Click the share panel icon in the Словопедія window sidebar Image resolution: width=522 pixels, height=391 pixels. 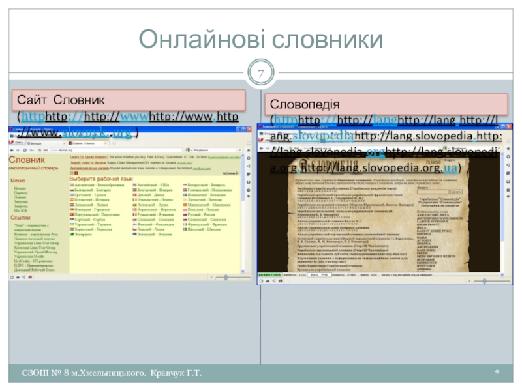(508, 166)
